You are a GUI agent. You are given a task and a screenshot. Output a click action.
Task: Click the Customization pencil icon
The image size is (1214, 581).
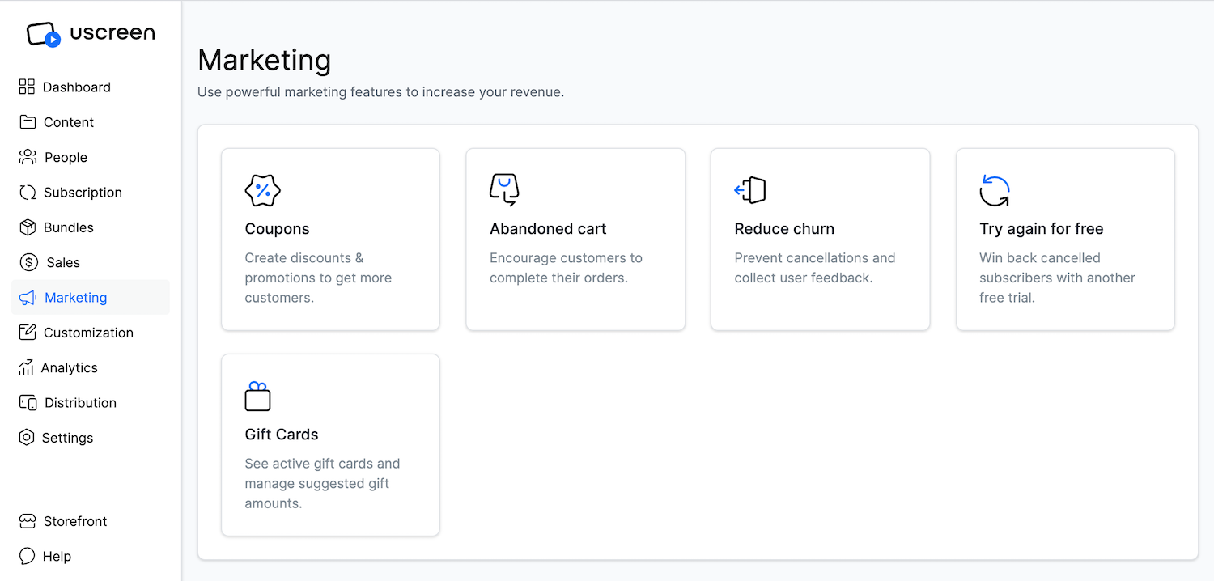click(28, 333)
